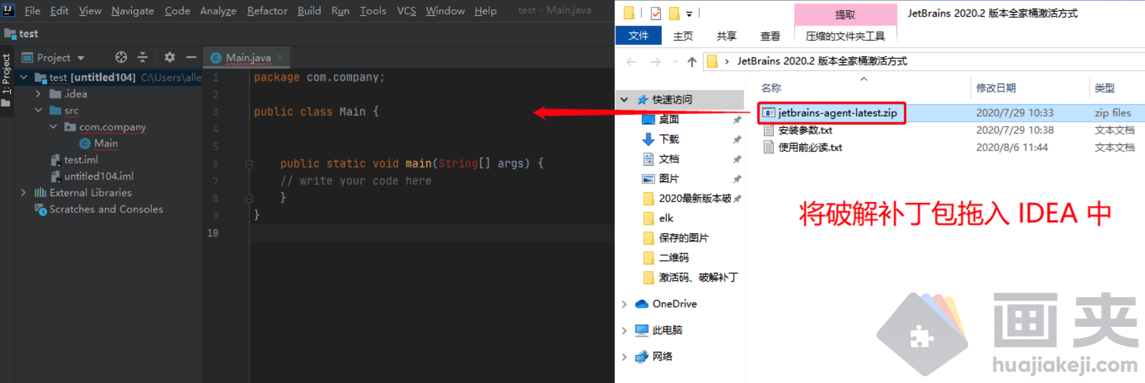Viewport: 1145px width, 383px height.
Task: Click the module folder icon of the test project
Action: pos(40,78)
